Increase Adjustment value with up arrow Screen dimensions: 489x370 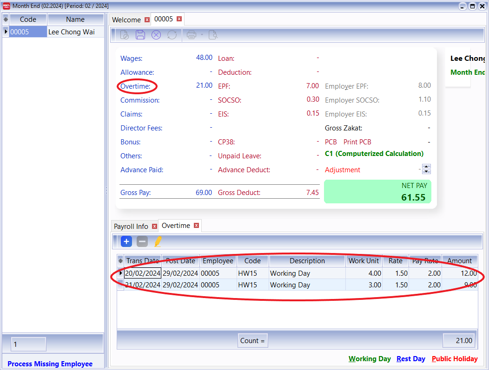(x=426, y=167)
